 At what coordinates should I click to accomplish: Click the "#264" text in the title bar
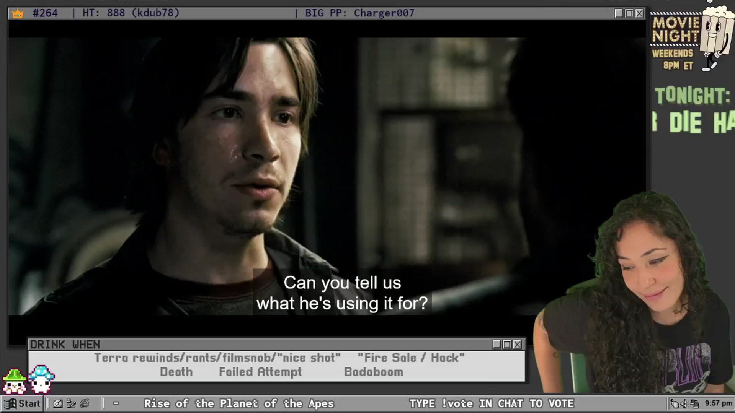pos(45,13)
